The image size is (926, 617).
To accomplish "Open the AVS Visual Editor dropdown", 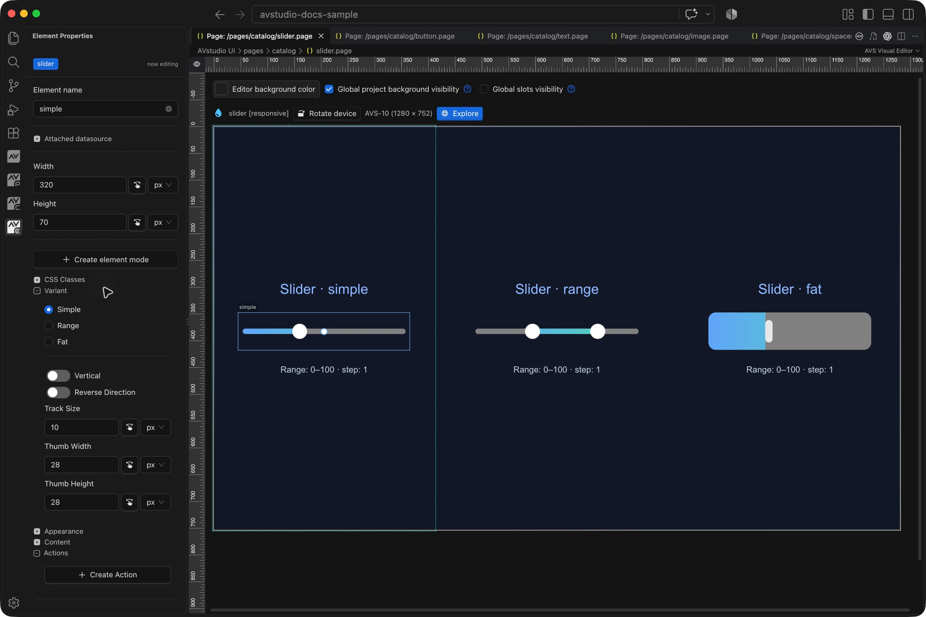I will click(x=892, y=51).
